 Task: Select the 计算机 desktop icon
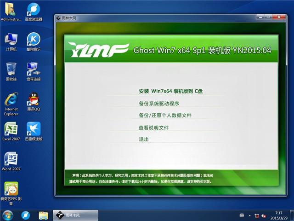coord(11,42)
